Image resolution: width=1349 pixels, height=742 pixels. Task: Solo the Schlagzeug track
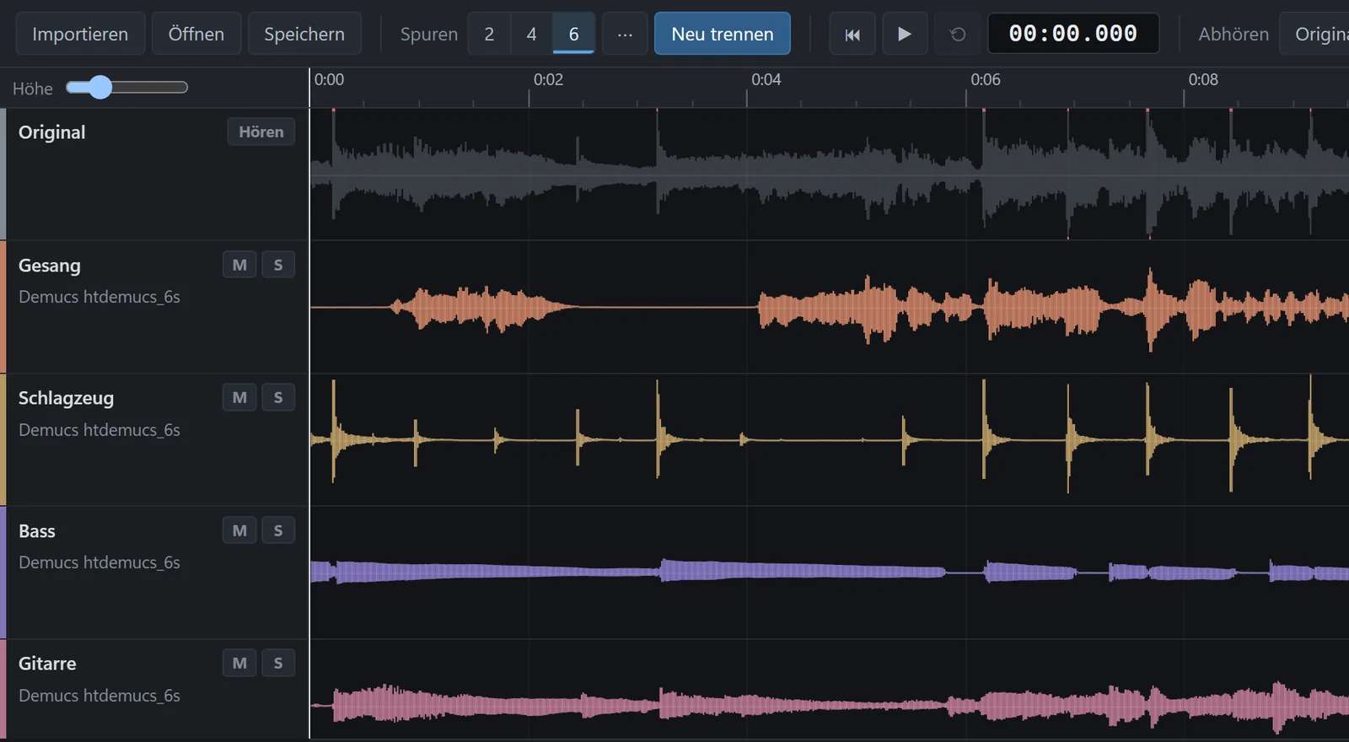coord(278,397)
